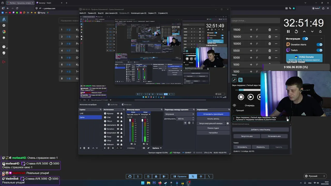Subtract time with the timer down arrow
The width and height of the screenshot is (331, 186).
(x=312, y=32)
